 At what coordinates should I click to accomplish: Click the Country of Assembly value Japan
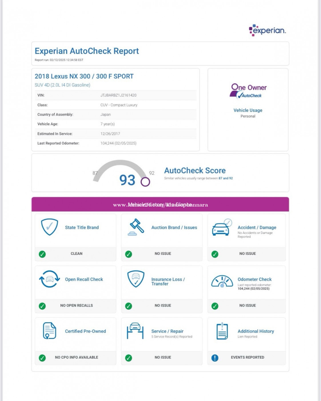click(105, 114)
